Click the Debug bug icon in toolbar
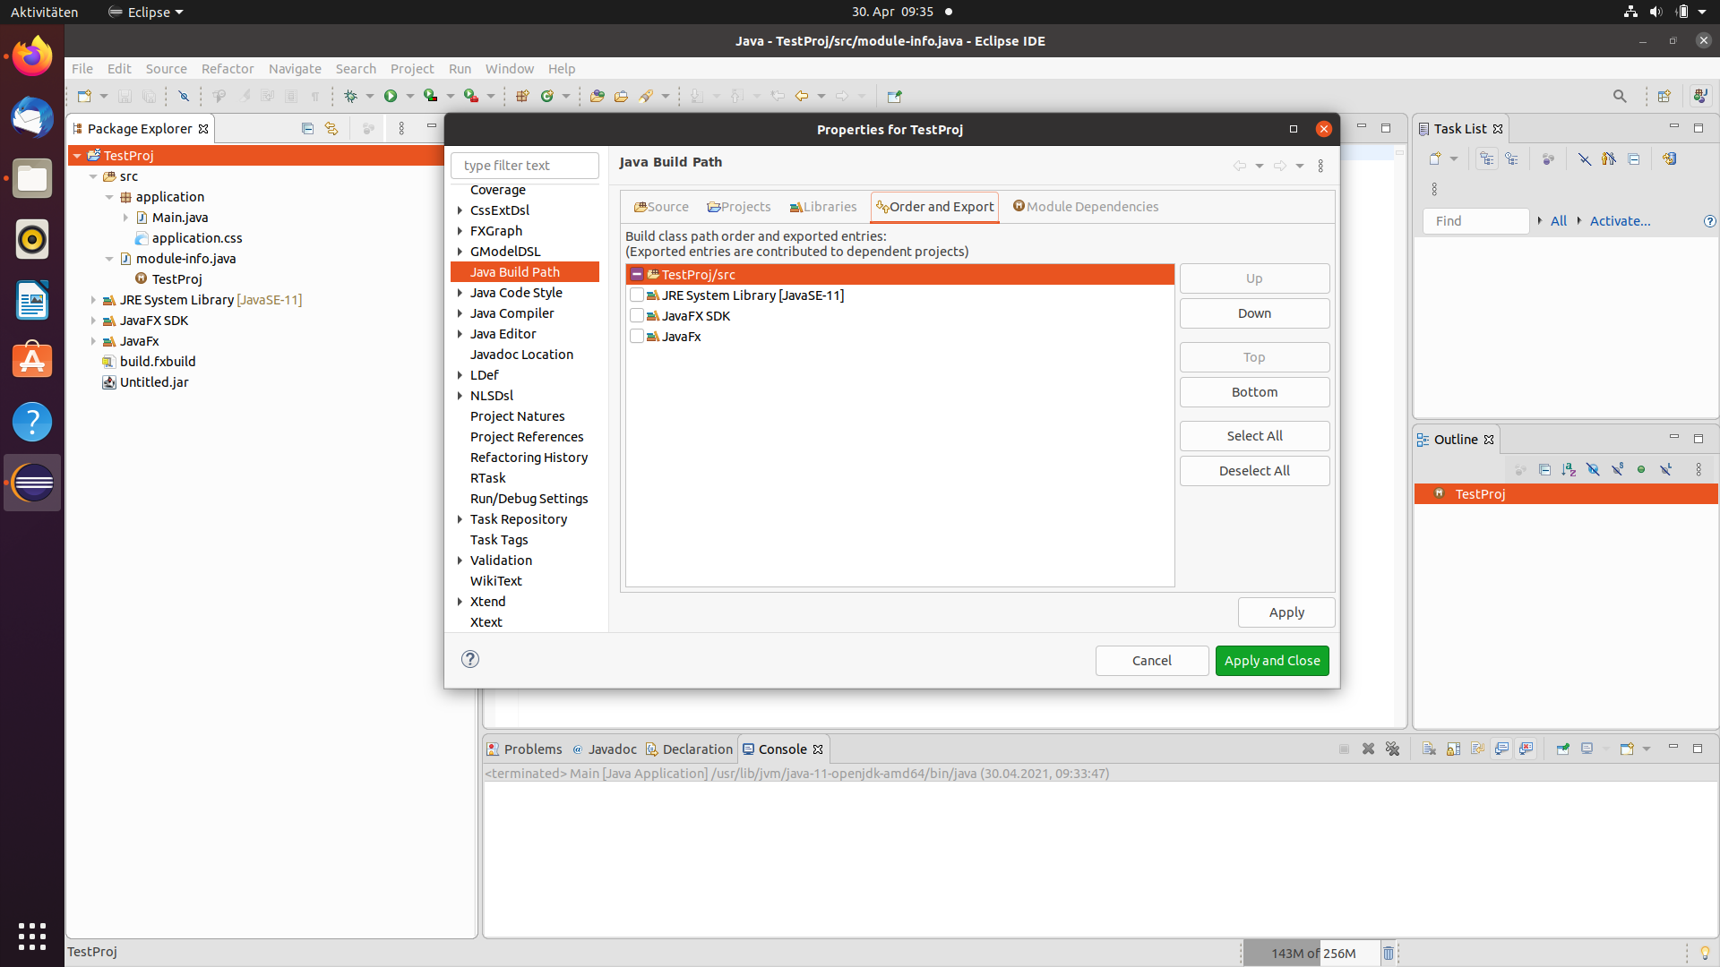Image resolution: width=1720 pixels, height=967 pixels. [x=350, y=96]
